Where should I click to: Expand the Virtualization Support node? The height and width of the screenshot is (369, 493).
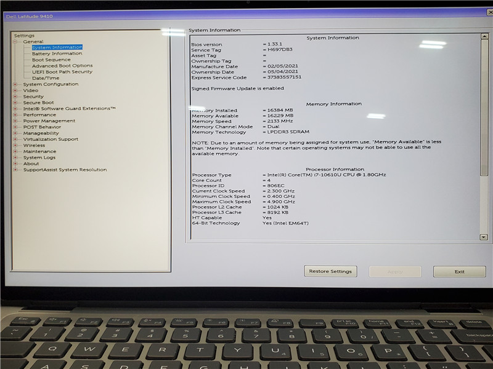click(x=15, y=139)
